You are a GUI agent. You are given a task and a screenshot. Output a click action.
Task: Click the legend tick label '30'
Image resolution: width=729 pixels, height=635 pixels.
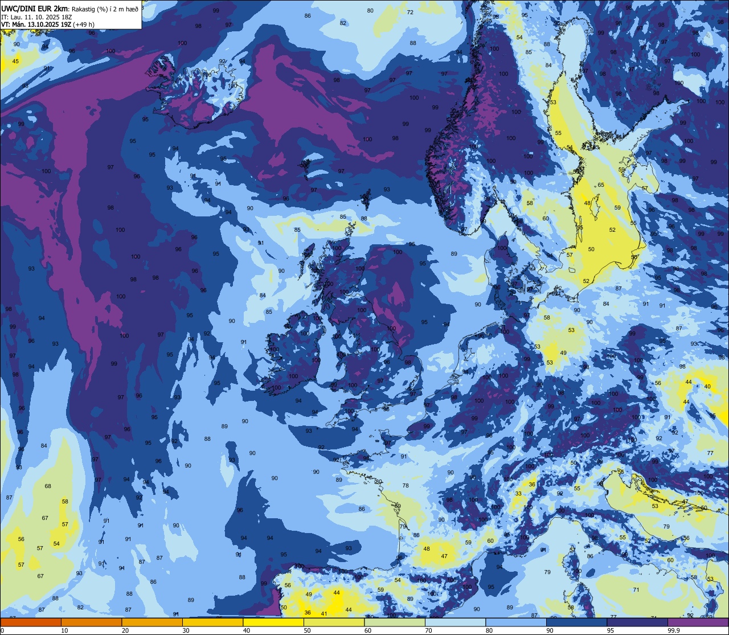point(186,630)
